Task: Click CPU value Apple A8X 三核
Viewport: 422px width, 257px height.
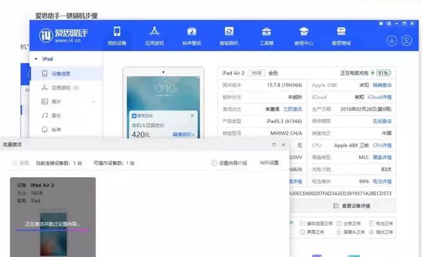Action: pos(351,145)
